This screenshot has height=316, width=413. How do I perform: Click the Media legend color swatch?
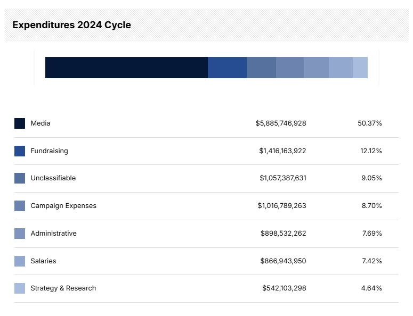pyautogui.click(x=20, y=123)
